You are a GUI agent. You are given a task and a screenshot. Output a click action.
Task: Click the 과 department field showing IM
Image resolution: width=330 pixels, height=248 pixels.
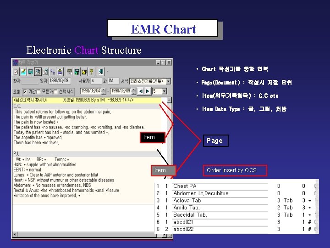pyautogui.click(x=114, y=81)
